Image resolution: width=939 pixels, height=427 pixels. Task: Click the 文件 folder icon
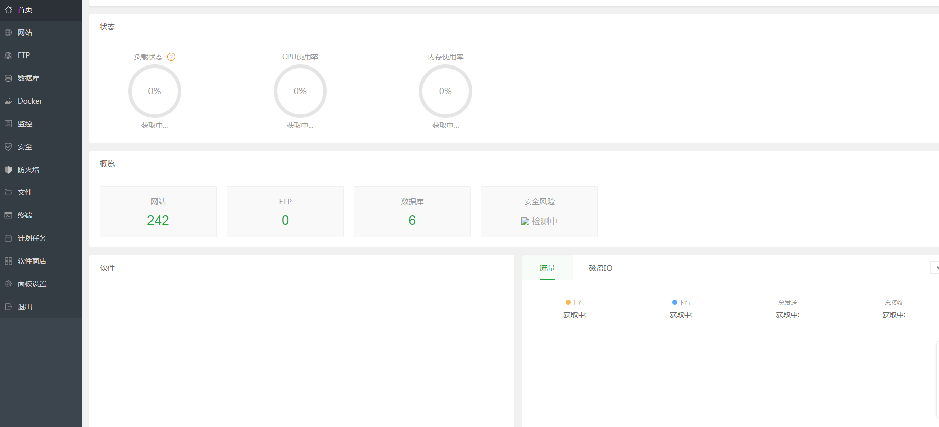pos(8,192)
